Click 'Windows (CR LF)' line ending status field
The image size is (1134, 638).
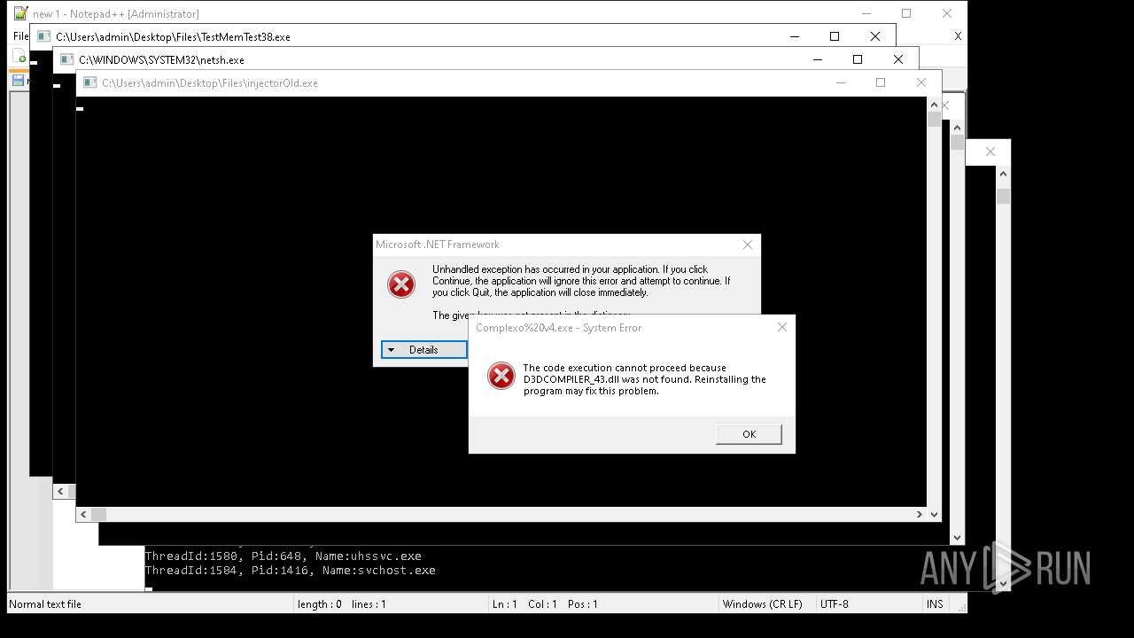point(762,604)
